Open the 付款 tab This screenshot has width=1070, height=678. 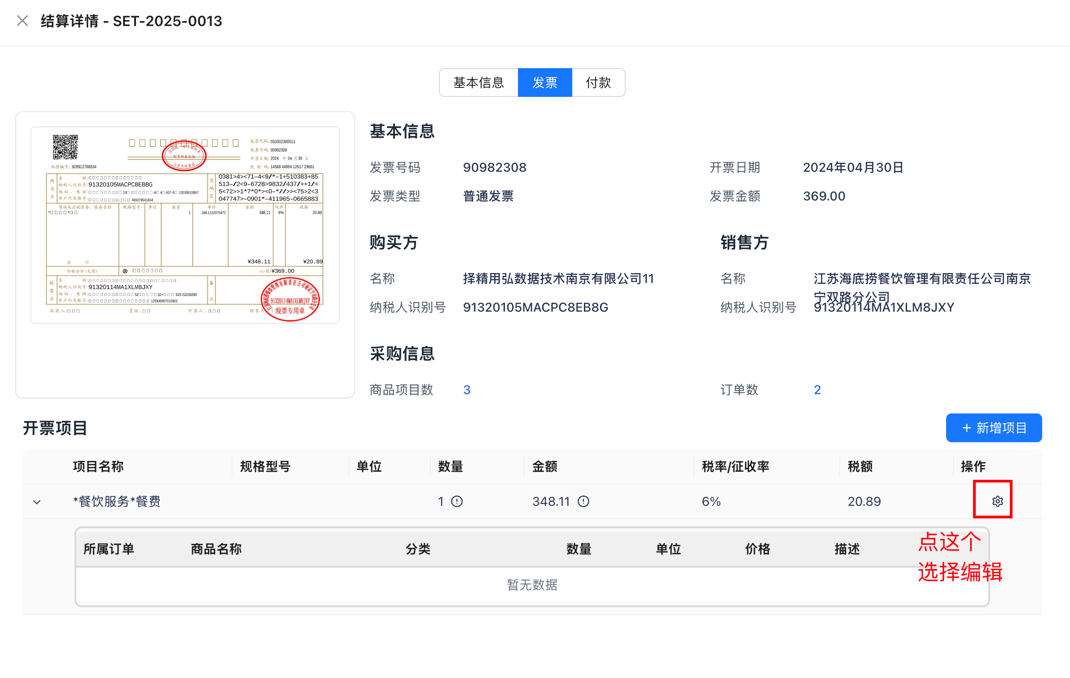(598, 83)
